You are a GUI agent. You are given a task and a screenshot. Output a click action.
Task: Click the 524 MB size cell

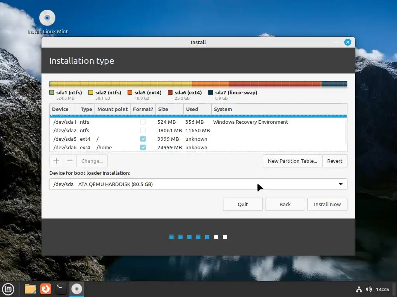(x=166, y=122)
